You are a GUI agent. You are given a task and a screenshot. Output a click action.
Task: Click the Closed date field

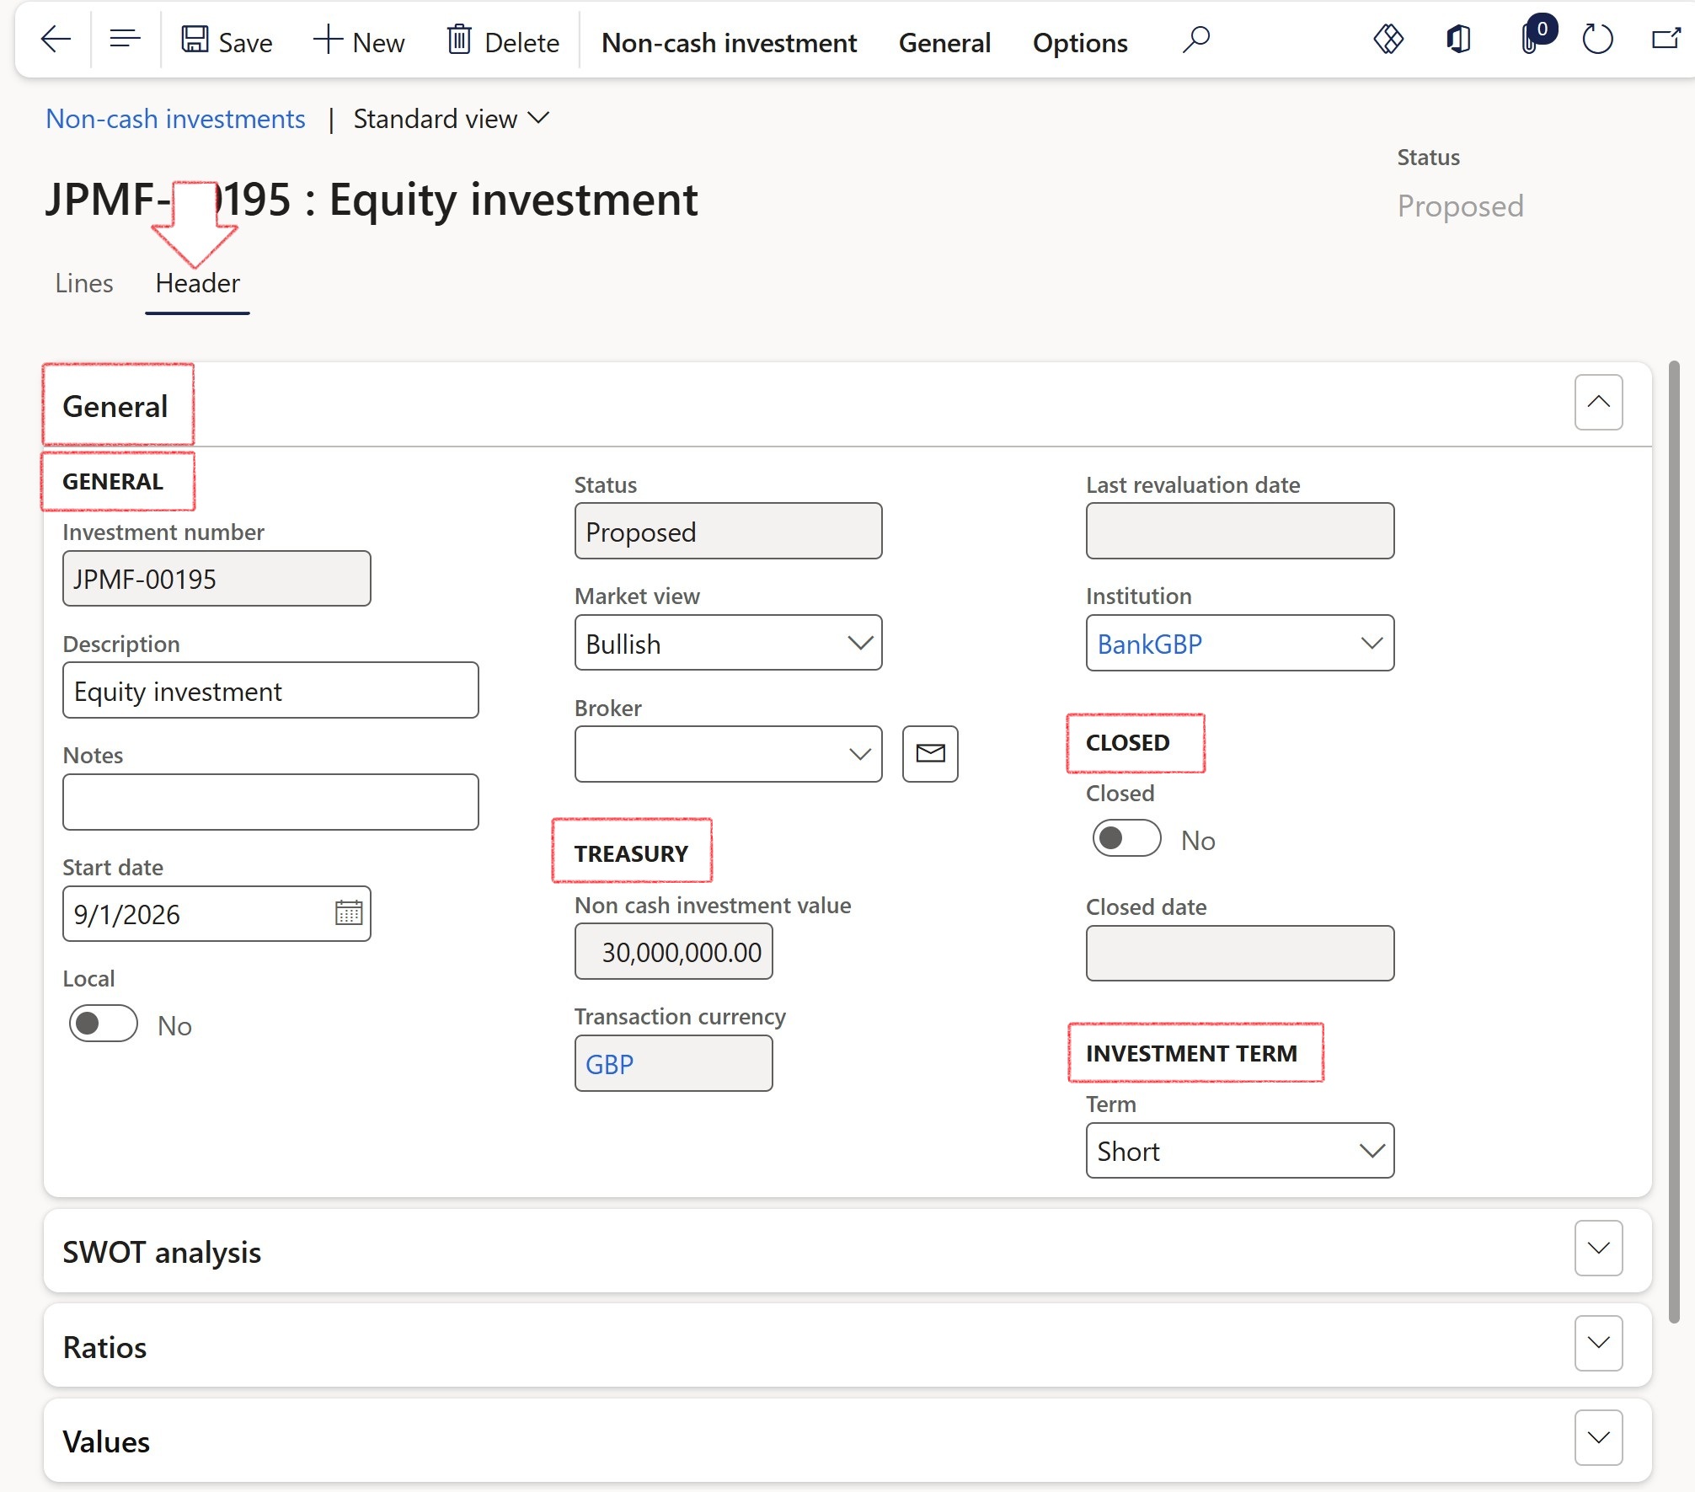tap(1239, 953)
